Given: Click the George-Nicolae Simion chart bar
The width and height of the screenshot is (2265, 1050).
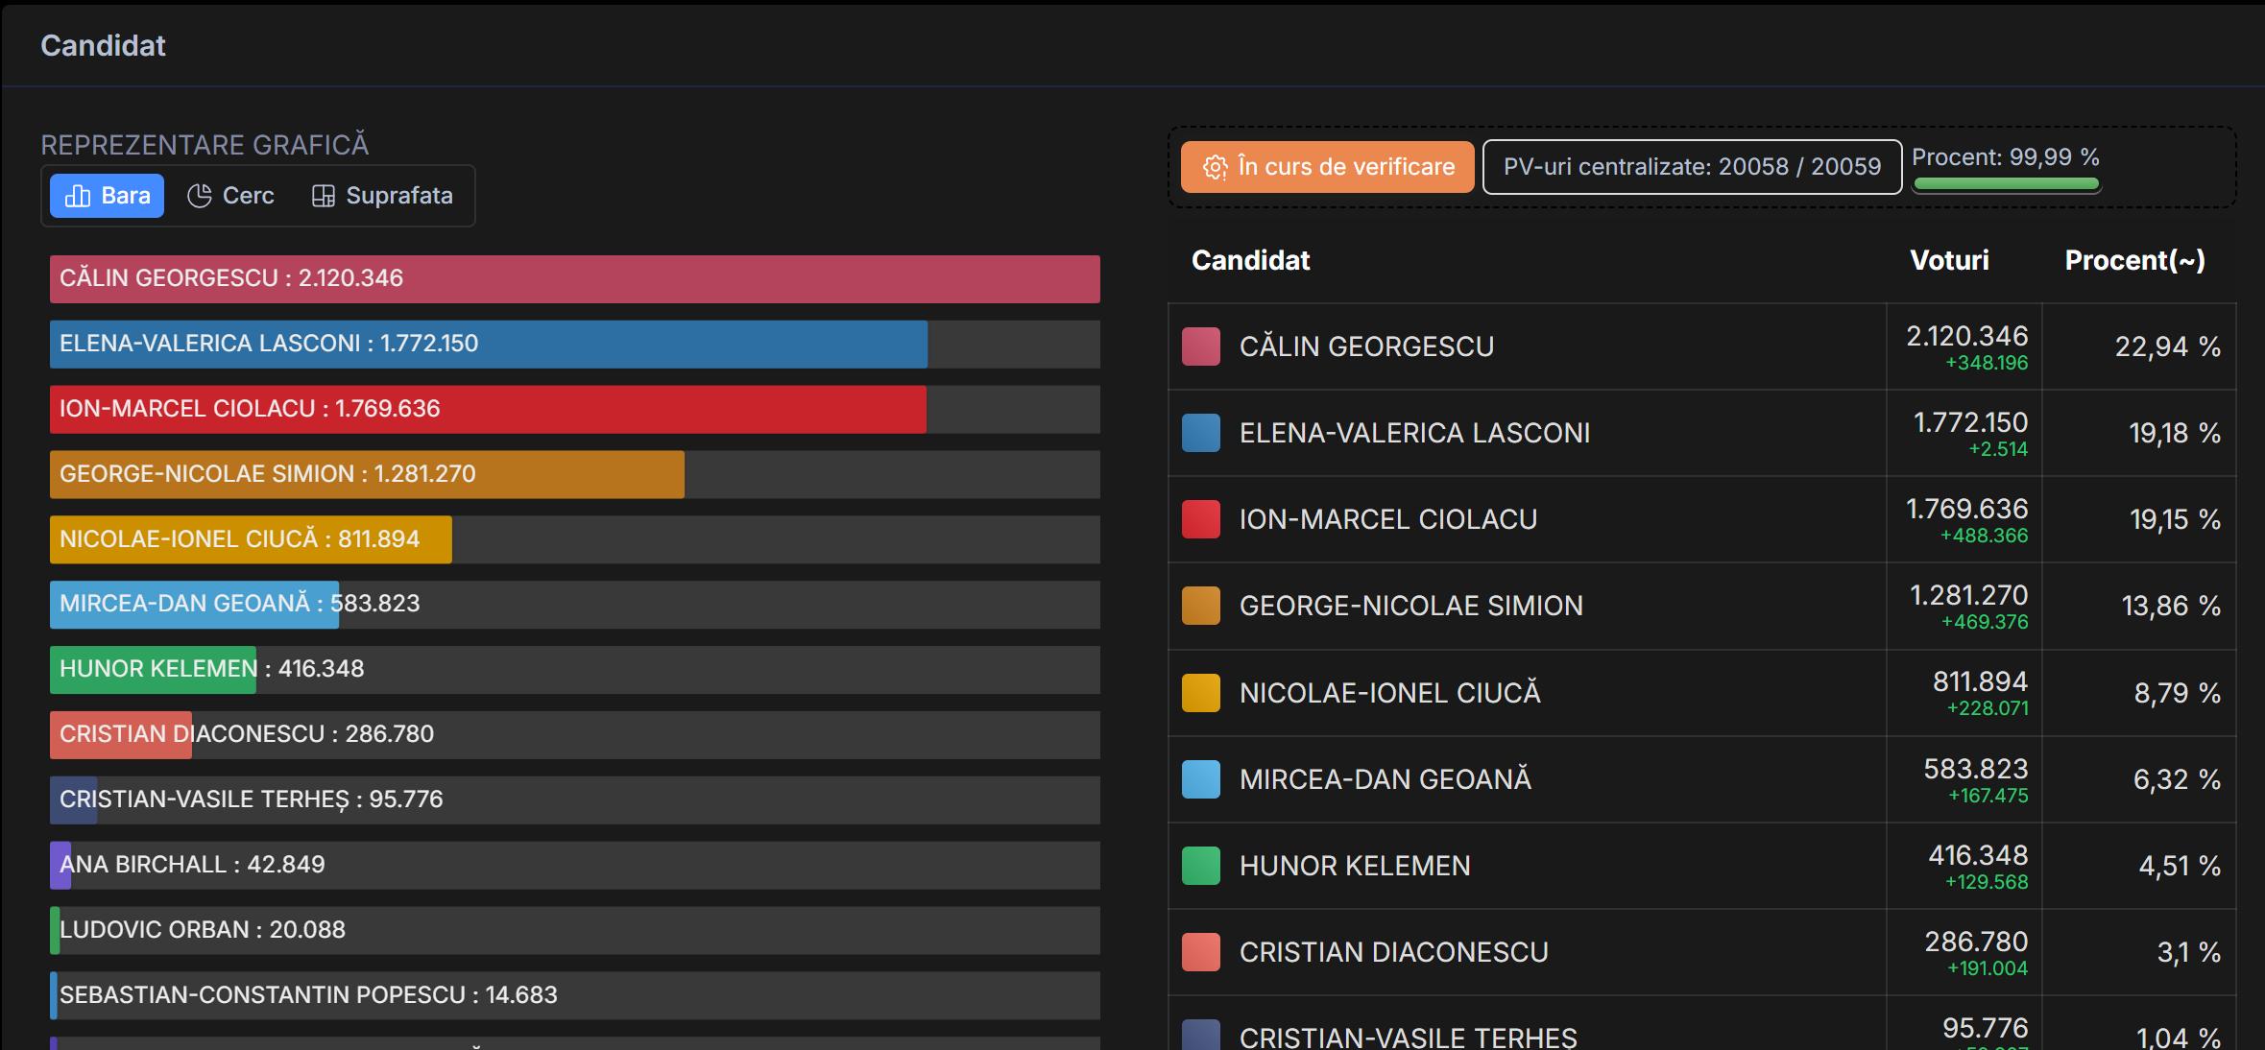Looking at the screenshot, I should [367, 474].
